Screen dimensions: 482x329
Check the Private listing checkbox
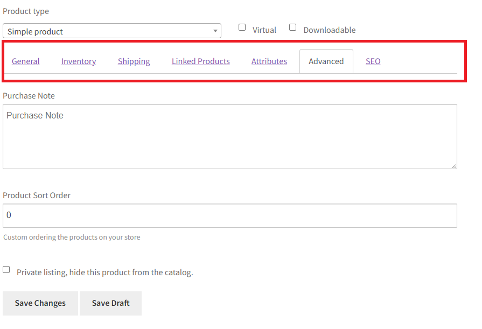[x=6, y=270]
